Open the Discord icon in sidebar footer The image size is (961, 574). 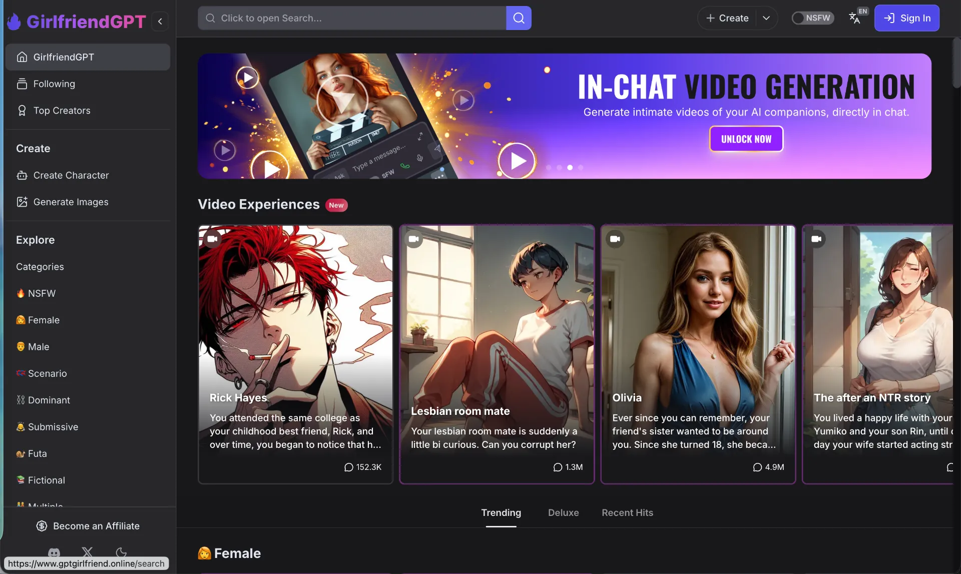pos(54,552)
